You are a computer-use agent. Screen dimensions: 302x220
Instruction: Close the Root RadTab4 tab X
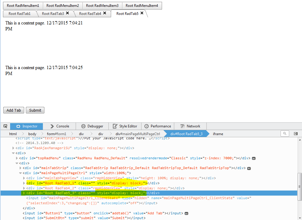105,13
